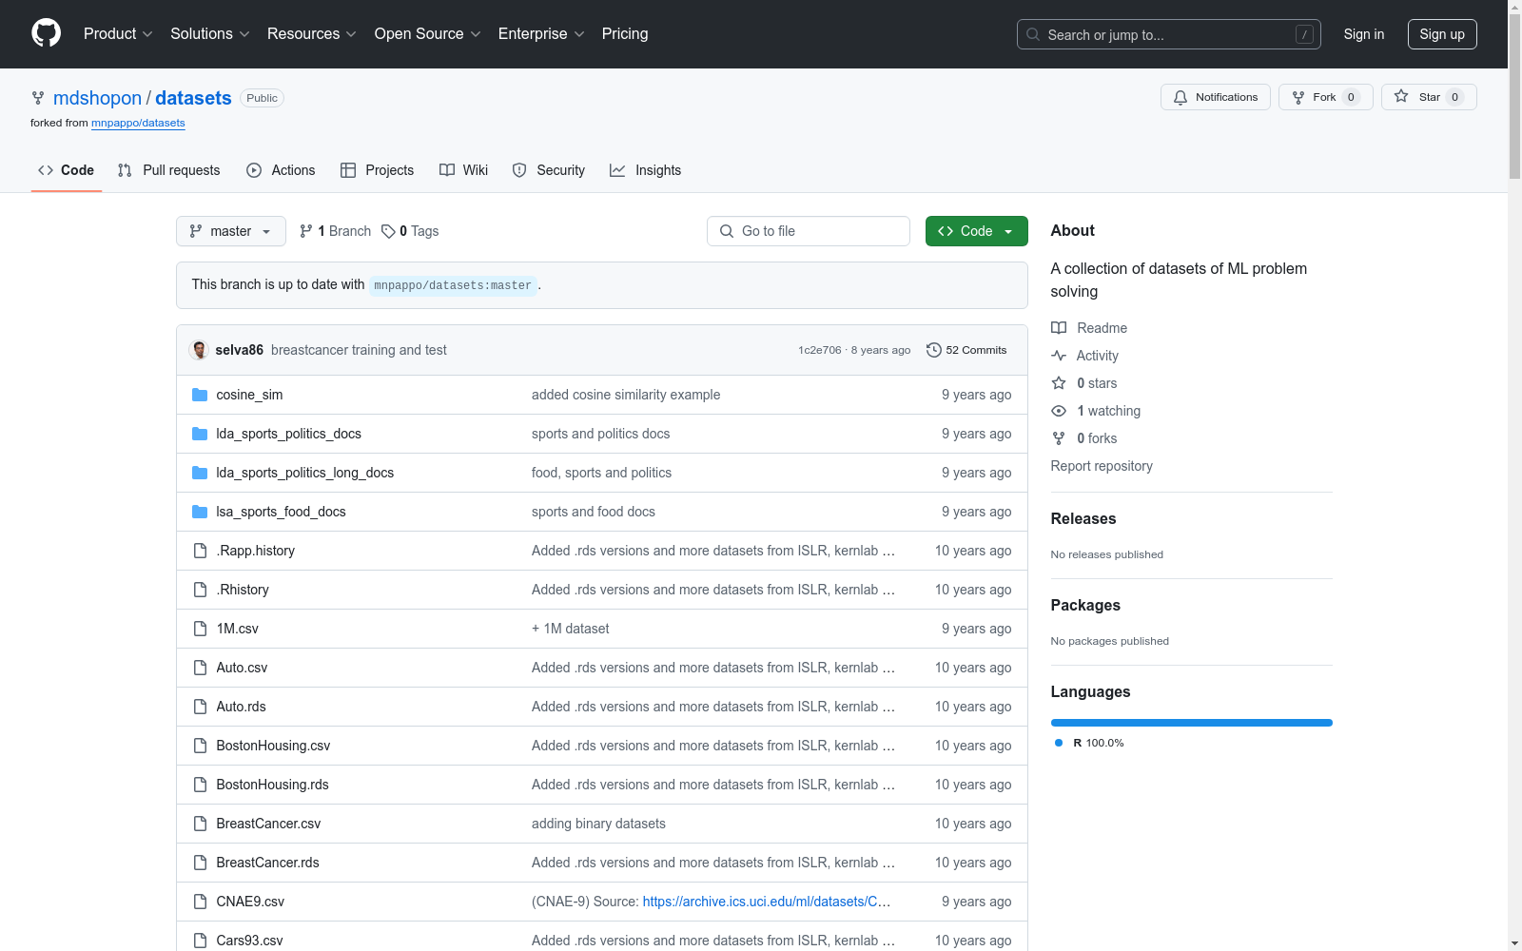Click the slash shortcut key icon in search
1522x951 pixels.
1304,34
